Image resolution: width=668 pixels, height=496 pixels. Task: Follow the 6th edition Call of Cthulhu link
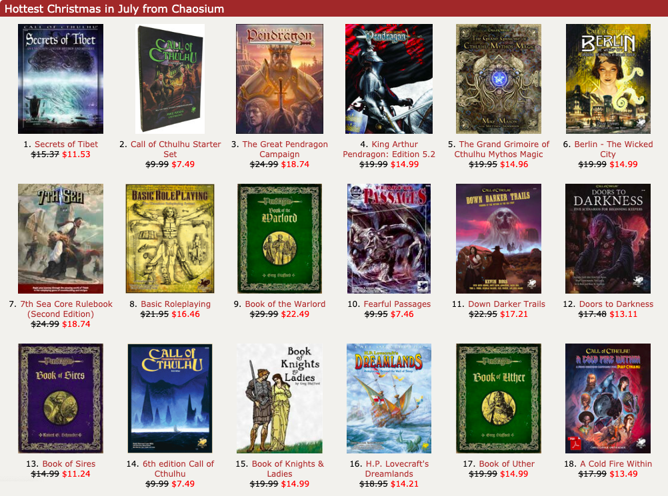click(x=178, y=469)
